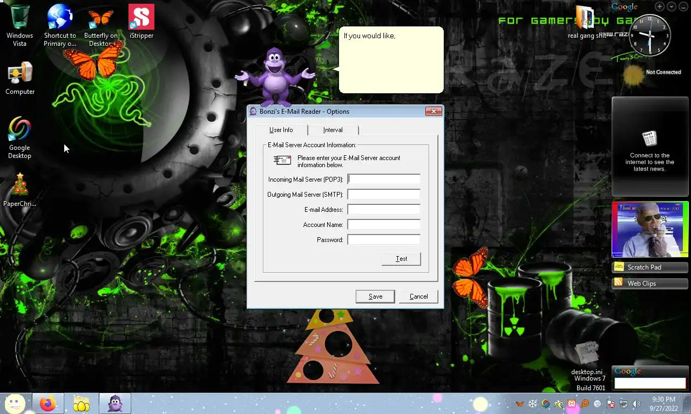This screenshot has height=414, width=691.
Task: Select the BonziBuddy taskbar button
Action: [x=115, y=403]
